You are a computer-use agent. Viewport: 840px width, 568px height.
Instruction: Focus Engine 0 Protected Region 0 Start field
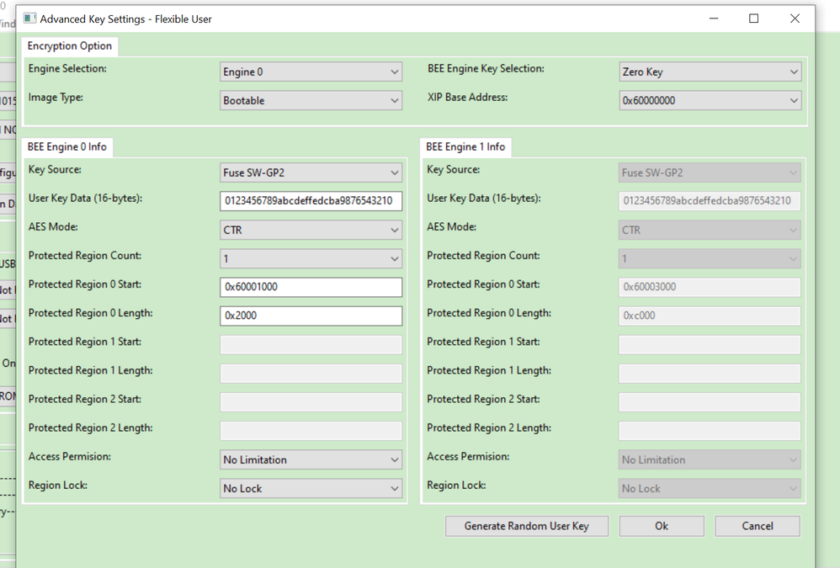[311, 287]
